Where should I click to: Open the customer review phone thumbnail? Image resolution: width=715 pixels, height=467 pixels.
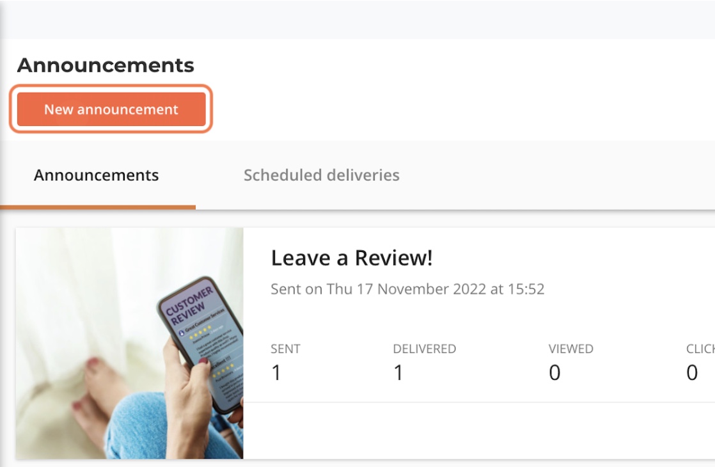click(x=129, y=344)
